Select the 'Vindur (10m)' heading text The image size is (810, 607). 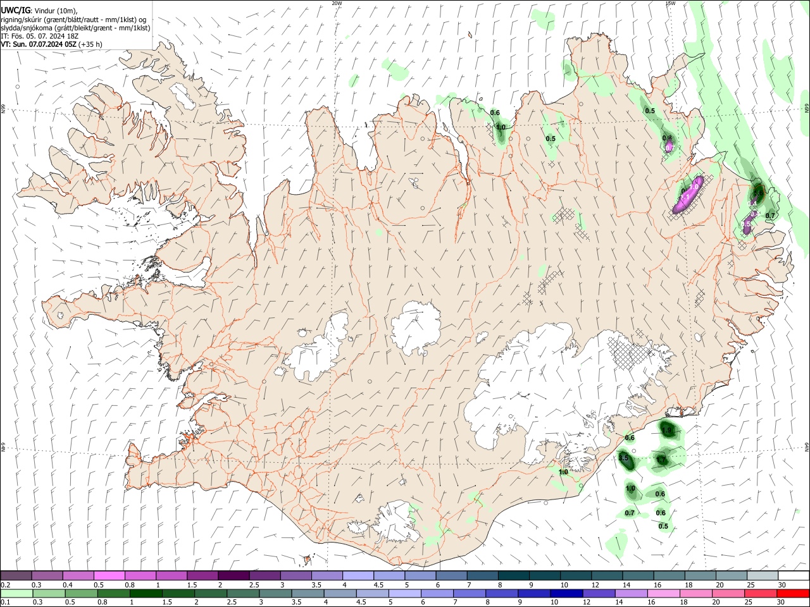point(55,11)
